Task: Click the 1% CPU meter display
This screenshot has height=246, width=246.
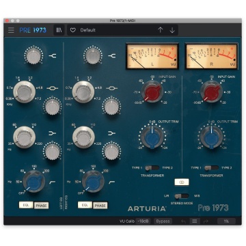Action: click(x=226, y=221)
